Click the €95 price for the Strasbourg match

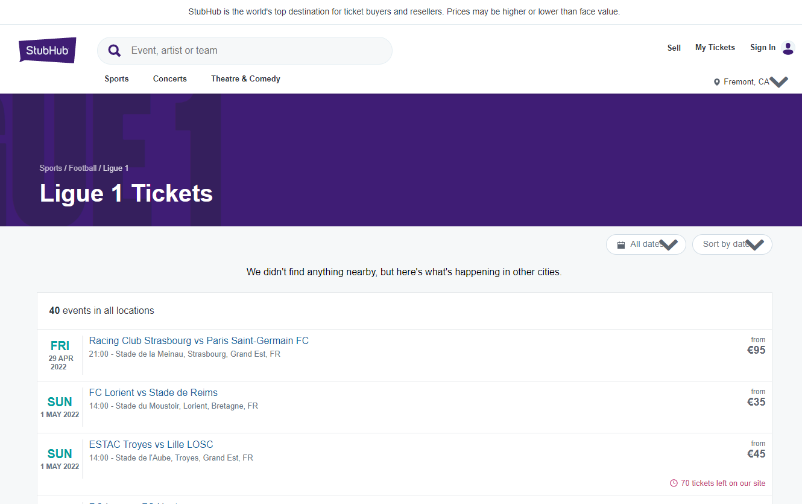click(756, 350)
